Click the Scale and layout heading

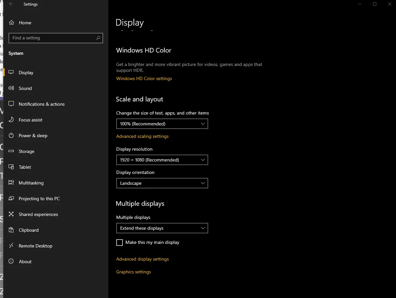(140, 99)
